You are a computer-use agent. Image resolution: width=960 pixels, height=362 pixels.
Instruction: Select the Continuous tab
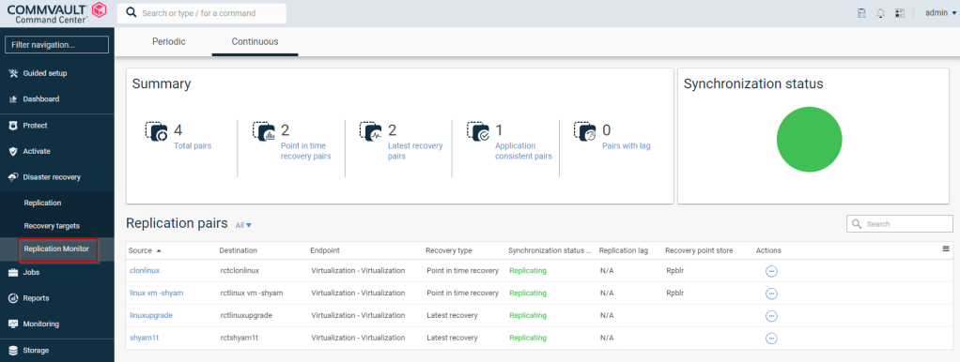[x=255, y=41]
